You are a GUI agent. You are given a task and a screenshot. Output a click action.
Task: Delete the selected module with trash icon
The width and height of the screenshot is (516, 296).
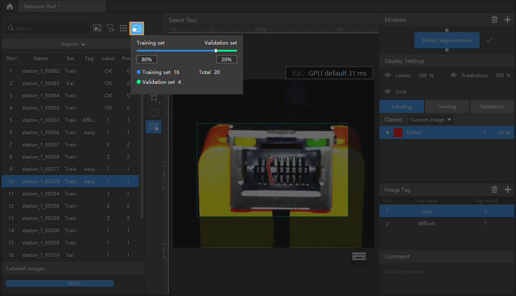pyautogui.click(x=494, y=20)
